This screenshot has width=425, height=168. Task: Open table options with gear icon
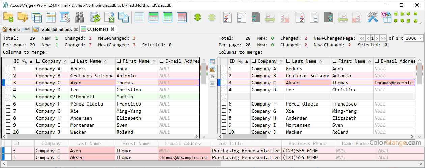pyautogui.click(x=65, y=17)
